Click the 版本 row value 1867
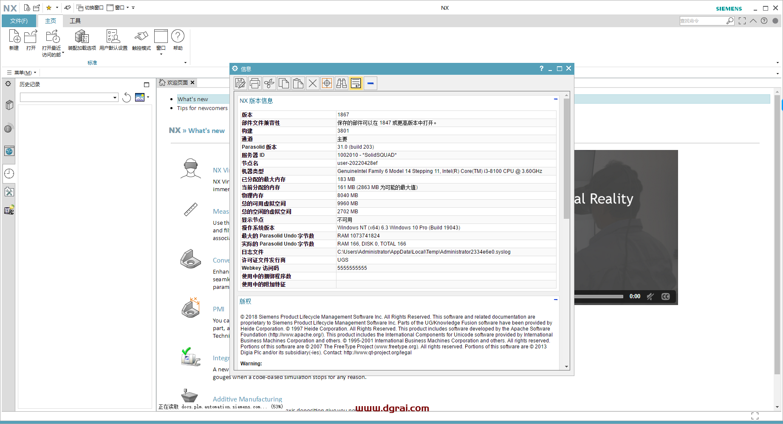 pos(343,115)
